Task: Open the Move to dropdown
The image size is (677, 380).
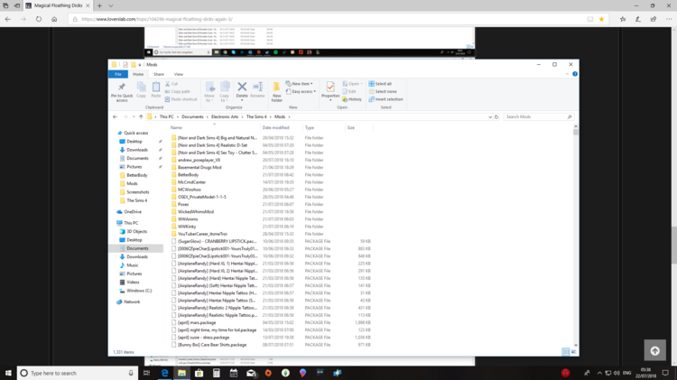Action: (209, 92)
